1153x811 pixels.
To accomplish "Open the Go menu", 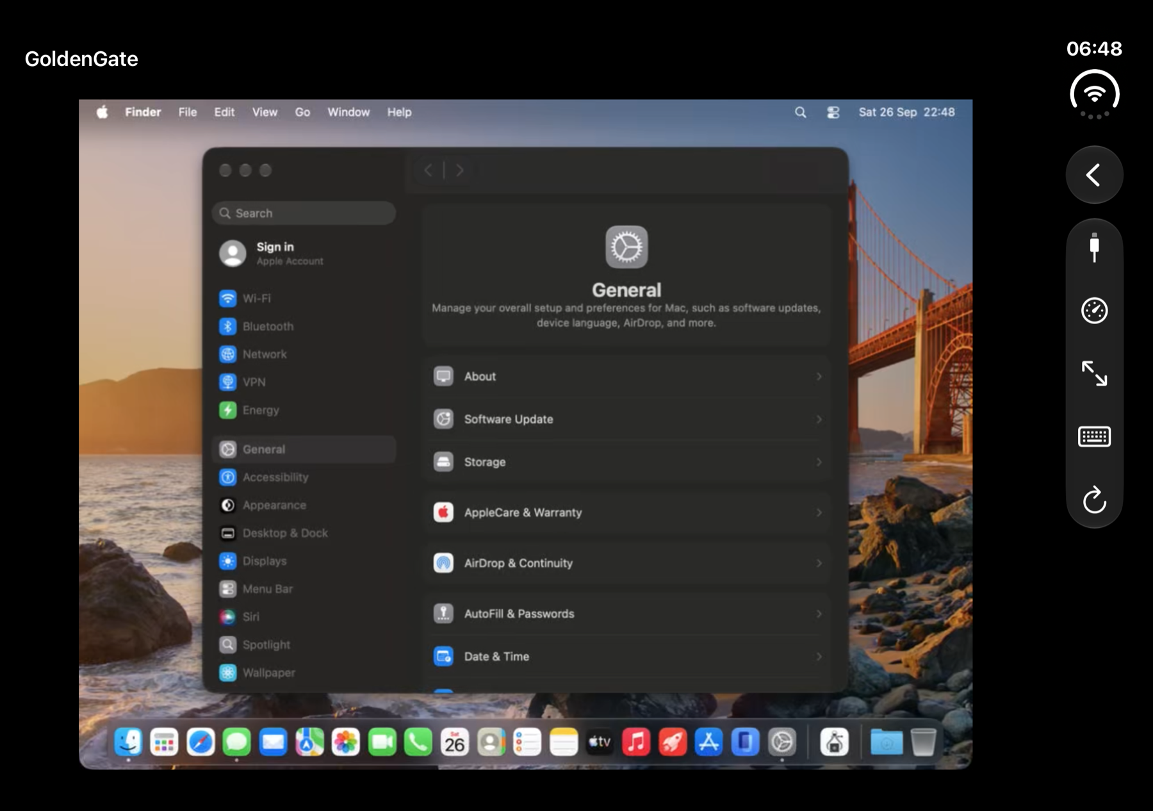I will pyautogui.click(x=302, y=112).
